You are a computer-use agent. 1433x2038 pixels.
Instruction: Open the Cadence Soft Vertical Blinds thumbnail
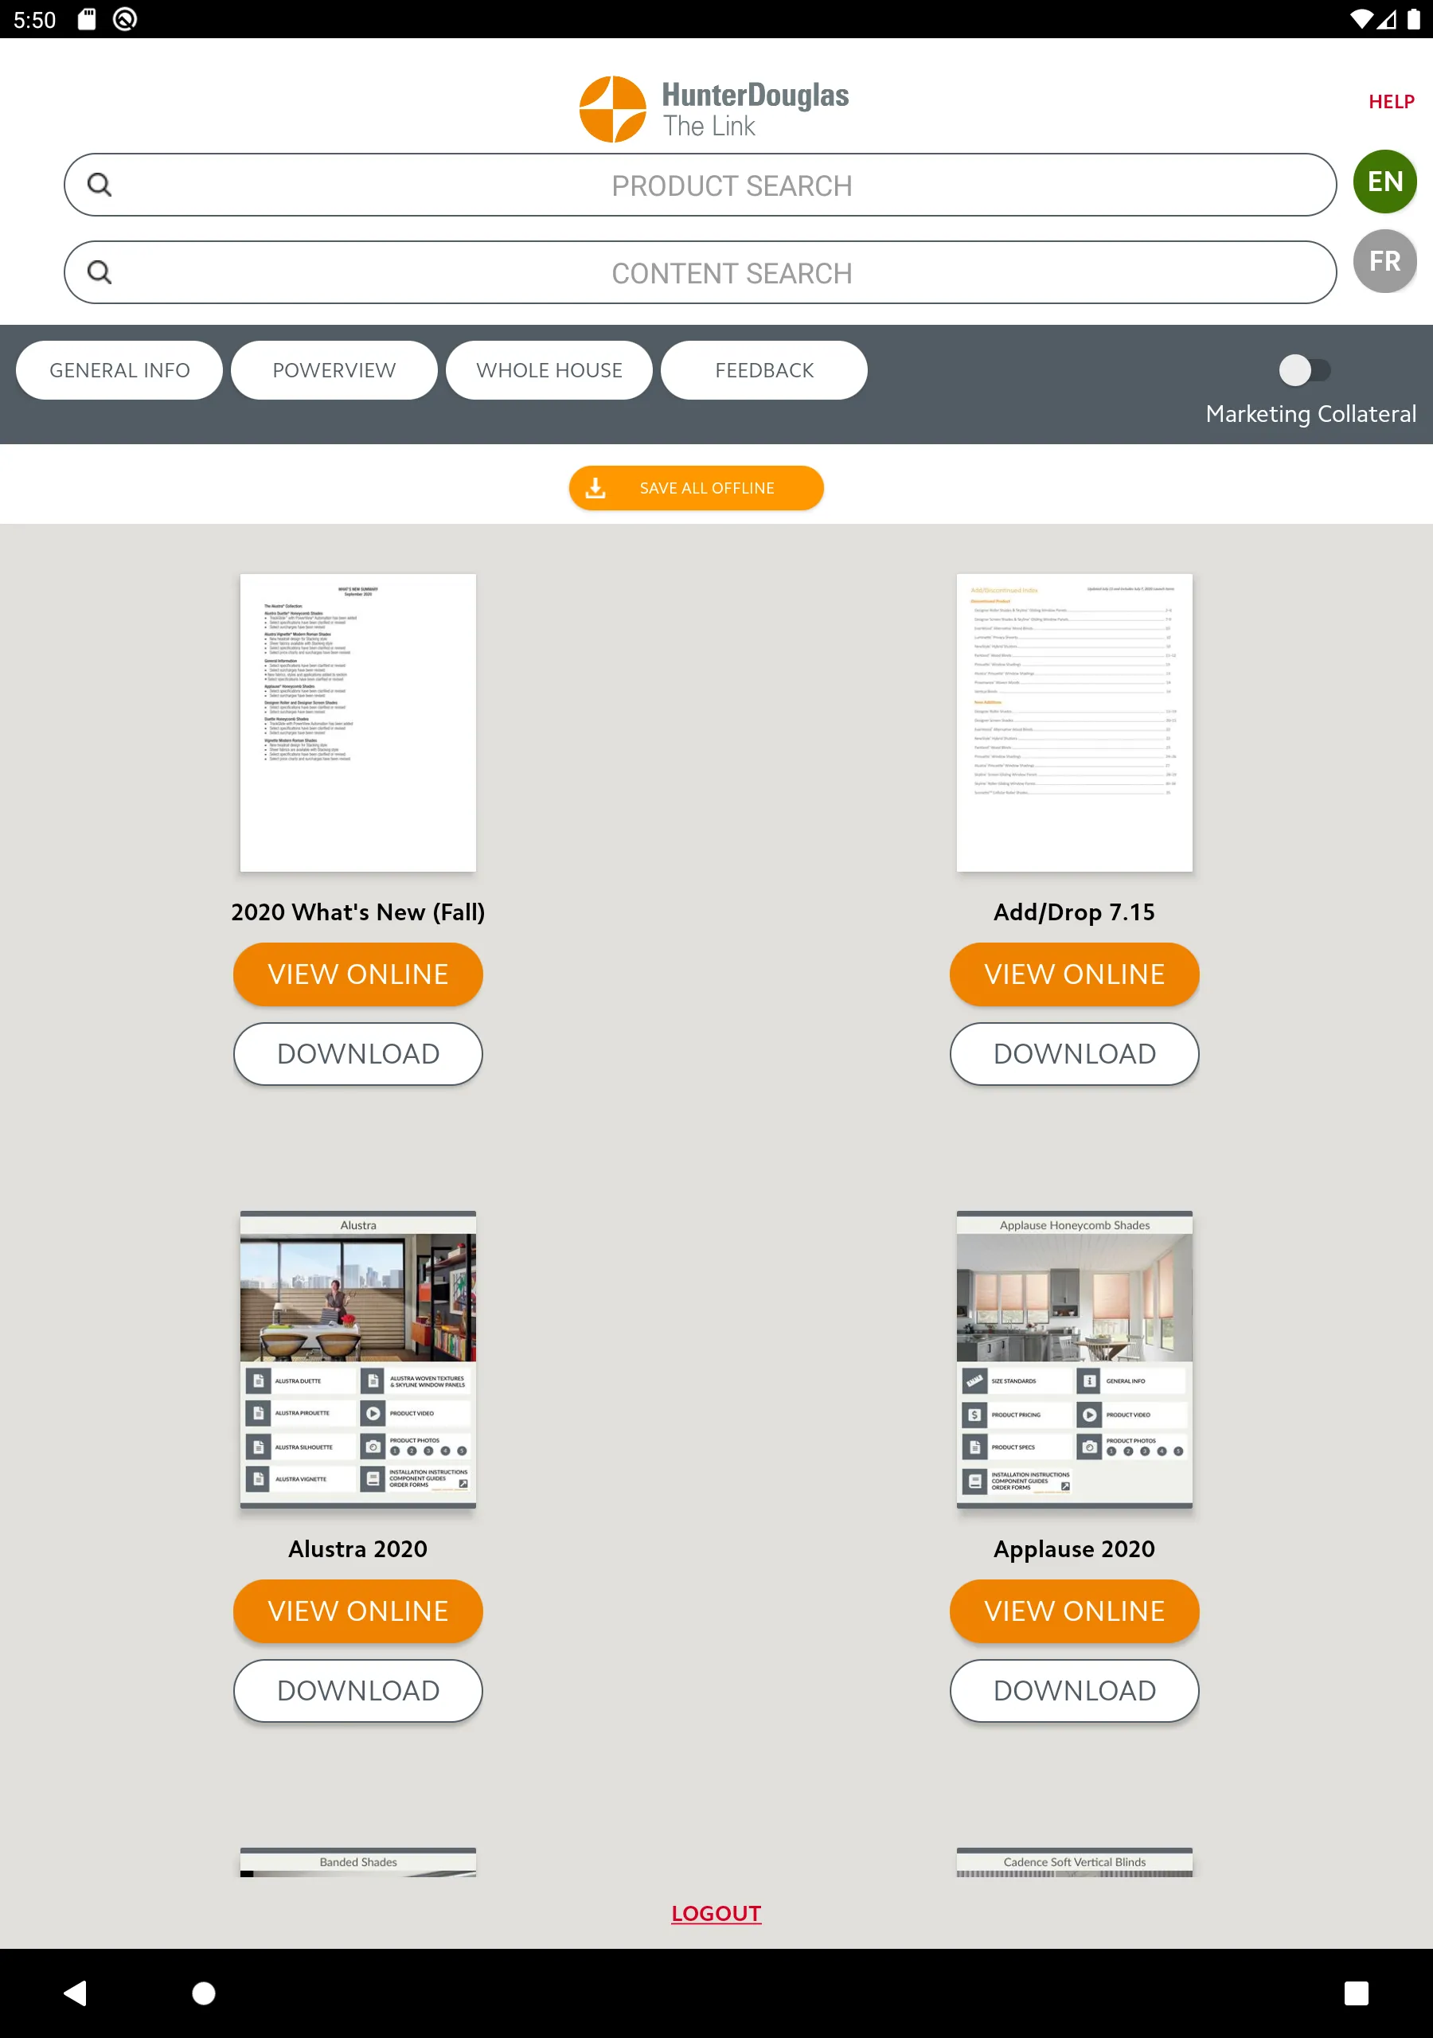click(x=1074, y=1861)
